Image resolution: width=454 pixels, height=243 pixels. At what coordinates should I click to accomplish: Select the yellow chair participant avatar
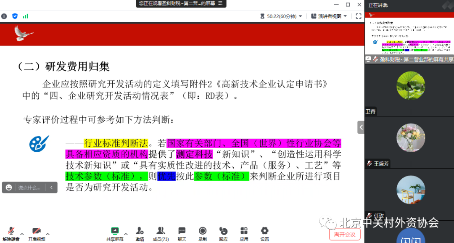[411, 190]
